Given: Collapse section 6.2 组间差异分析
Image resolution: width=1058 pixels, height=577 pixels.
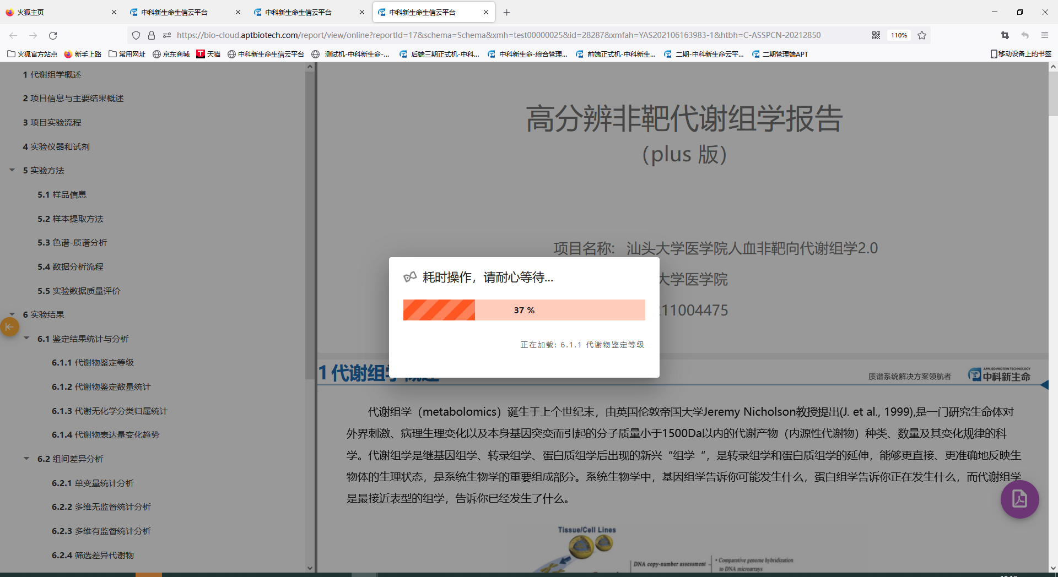Looking at the screenshot, I should 26,458.
